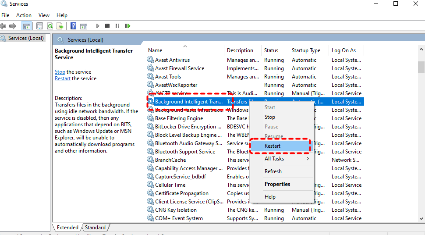This screenshot has height=235, width=425.
Task: Switch to the Standard tab
Action: click(x=95, y=228)
